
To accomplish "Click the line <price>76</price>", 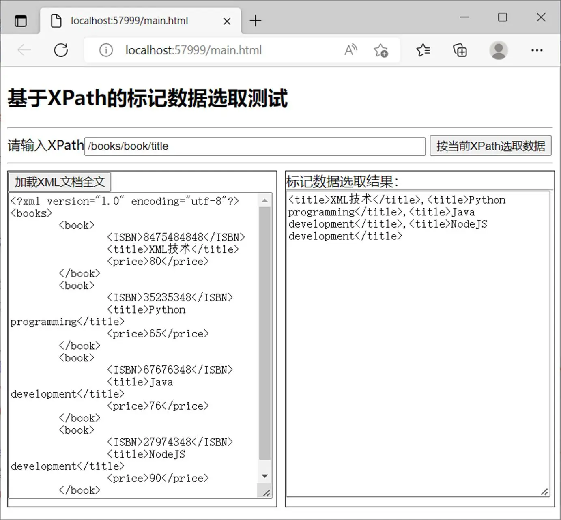I will click(x=158, y=406).
